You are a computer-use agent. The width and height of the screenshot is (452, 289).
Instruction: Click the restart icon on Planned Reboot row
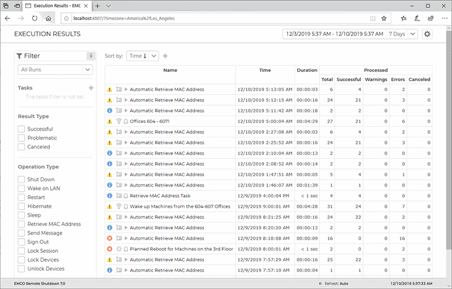tap(119, 249)
